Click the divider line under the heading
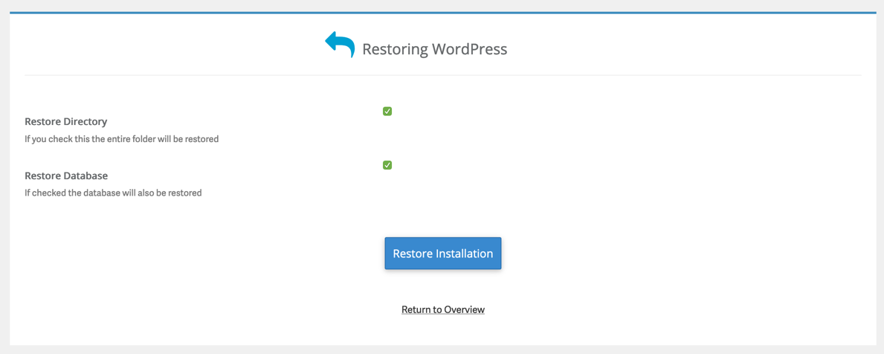The height and width of the screenshot is (354, 884). point(442,75)
